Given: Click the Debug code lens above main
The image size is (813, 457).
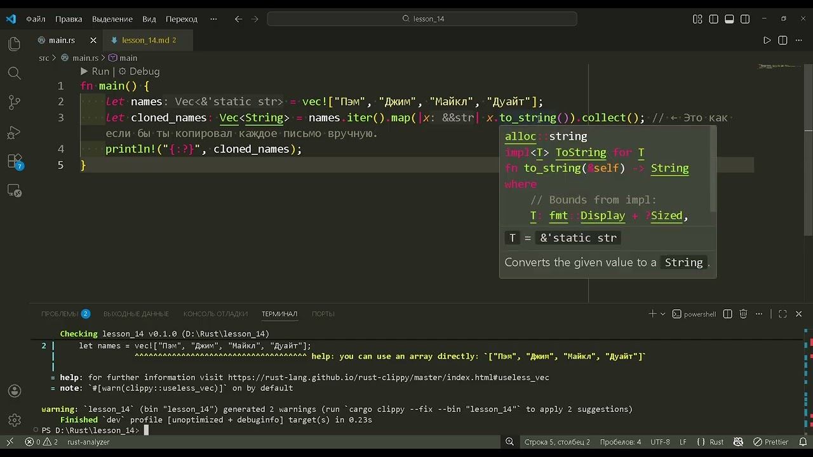Looking at the screenshot, I should pos(138,72).
